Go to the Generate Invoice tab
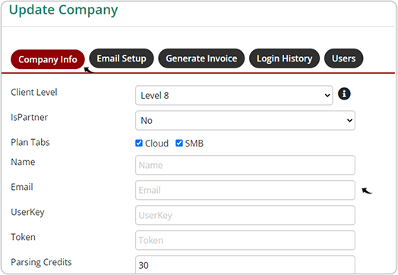Viewport: 398px width, 275px height. pos(201,58)
